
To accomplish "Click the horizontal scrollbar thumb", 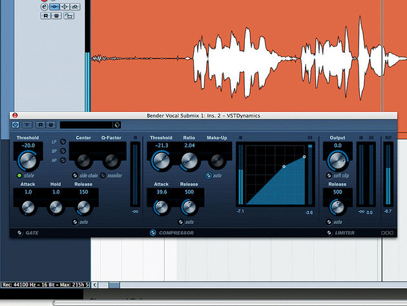I will click(x=114, y=285).
